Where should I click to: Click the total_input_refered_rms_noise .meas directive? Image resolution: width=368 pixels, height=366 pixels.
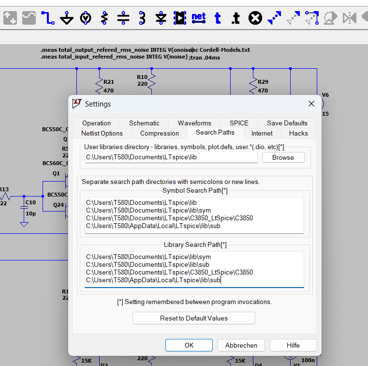pos(114,57)
